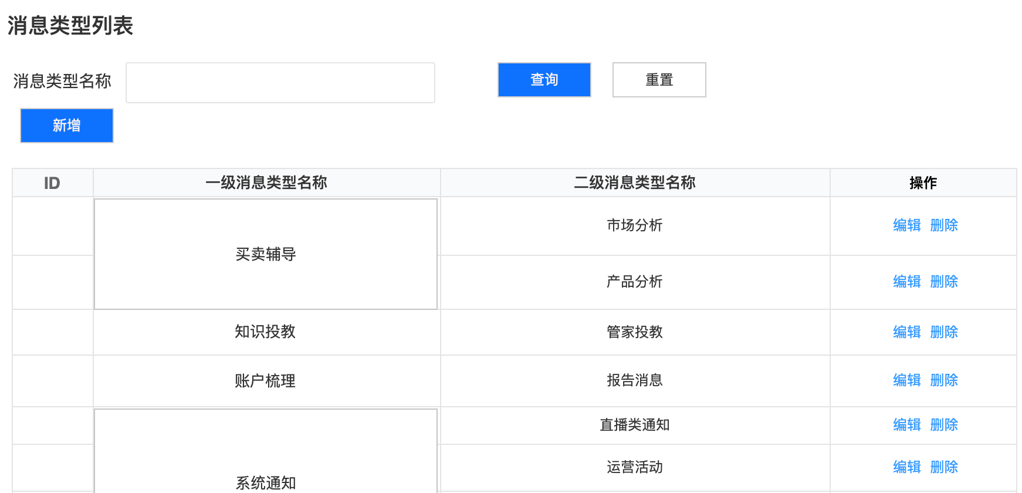Delete the 市场分析 row
The image size is (1022, 493).
[x=943, y=225]
